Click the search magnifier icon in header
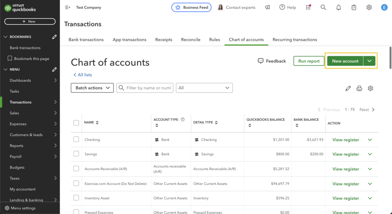This screenshot has width=392, height=214. 323,7
